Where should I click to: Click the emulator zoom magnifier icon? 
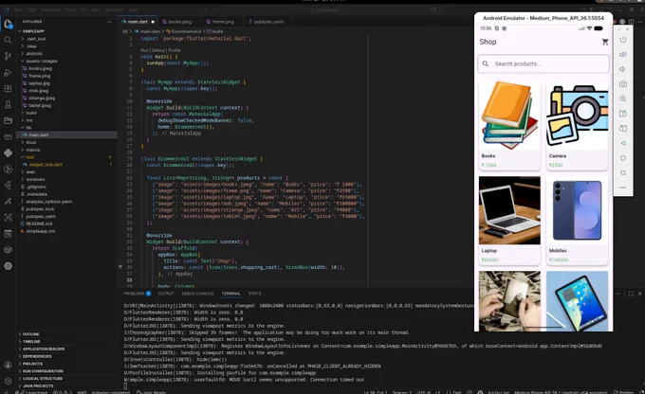point(623,99)
